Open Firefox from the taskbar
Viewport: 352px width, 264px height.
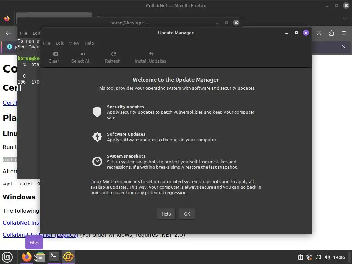26,257
